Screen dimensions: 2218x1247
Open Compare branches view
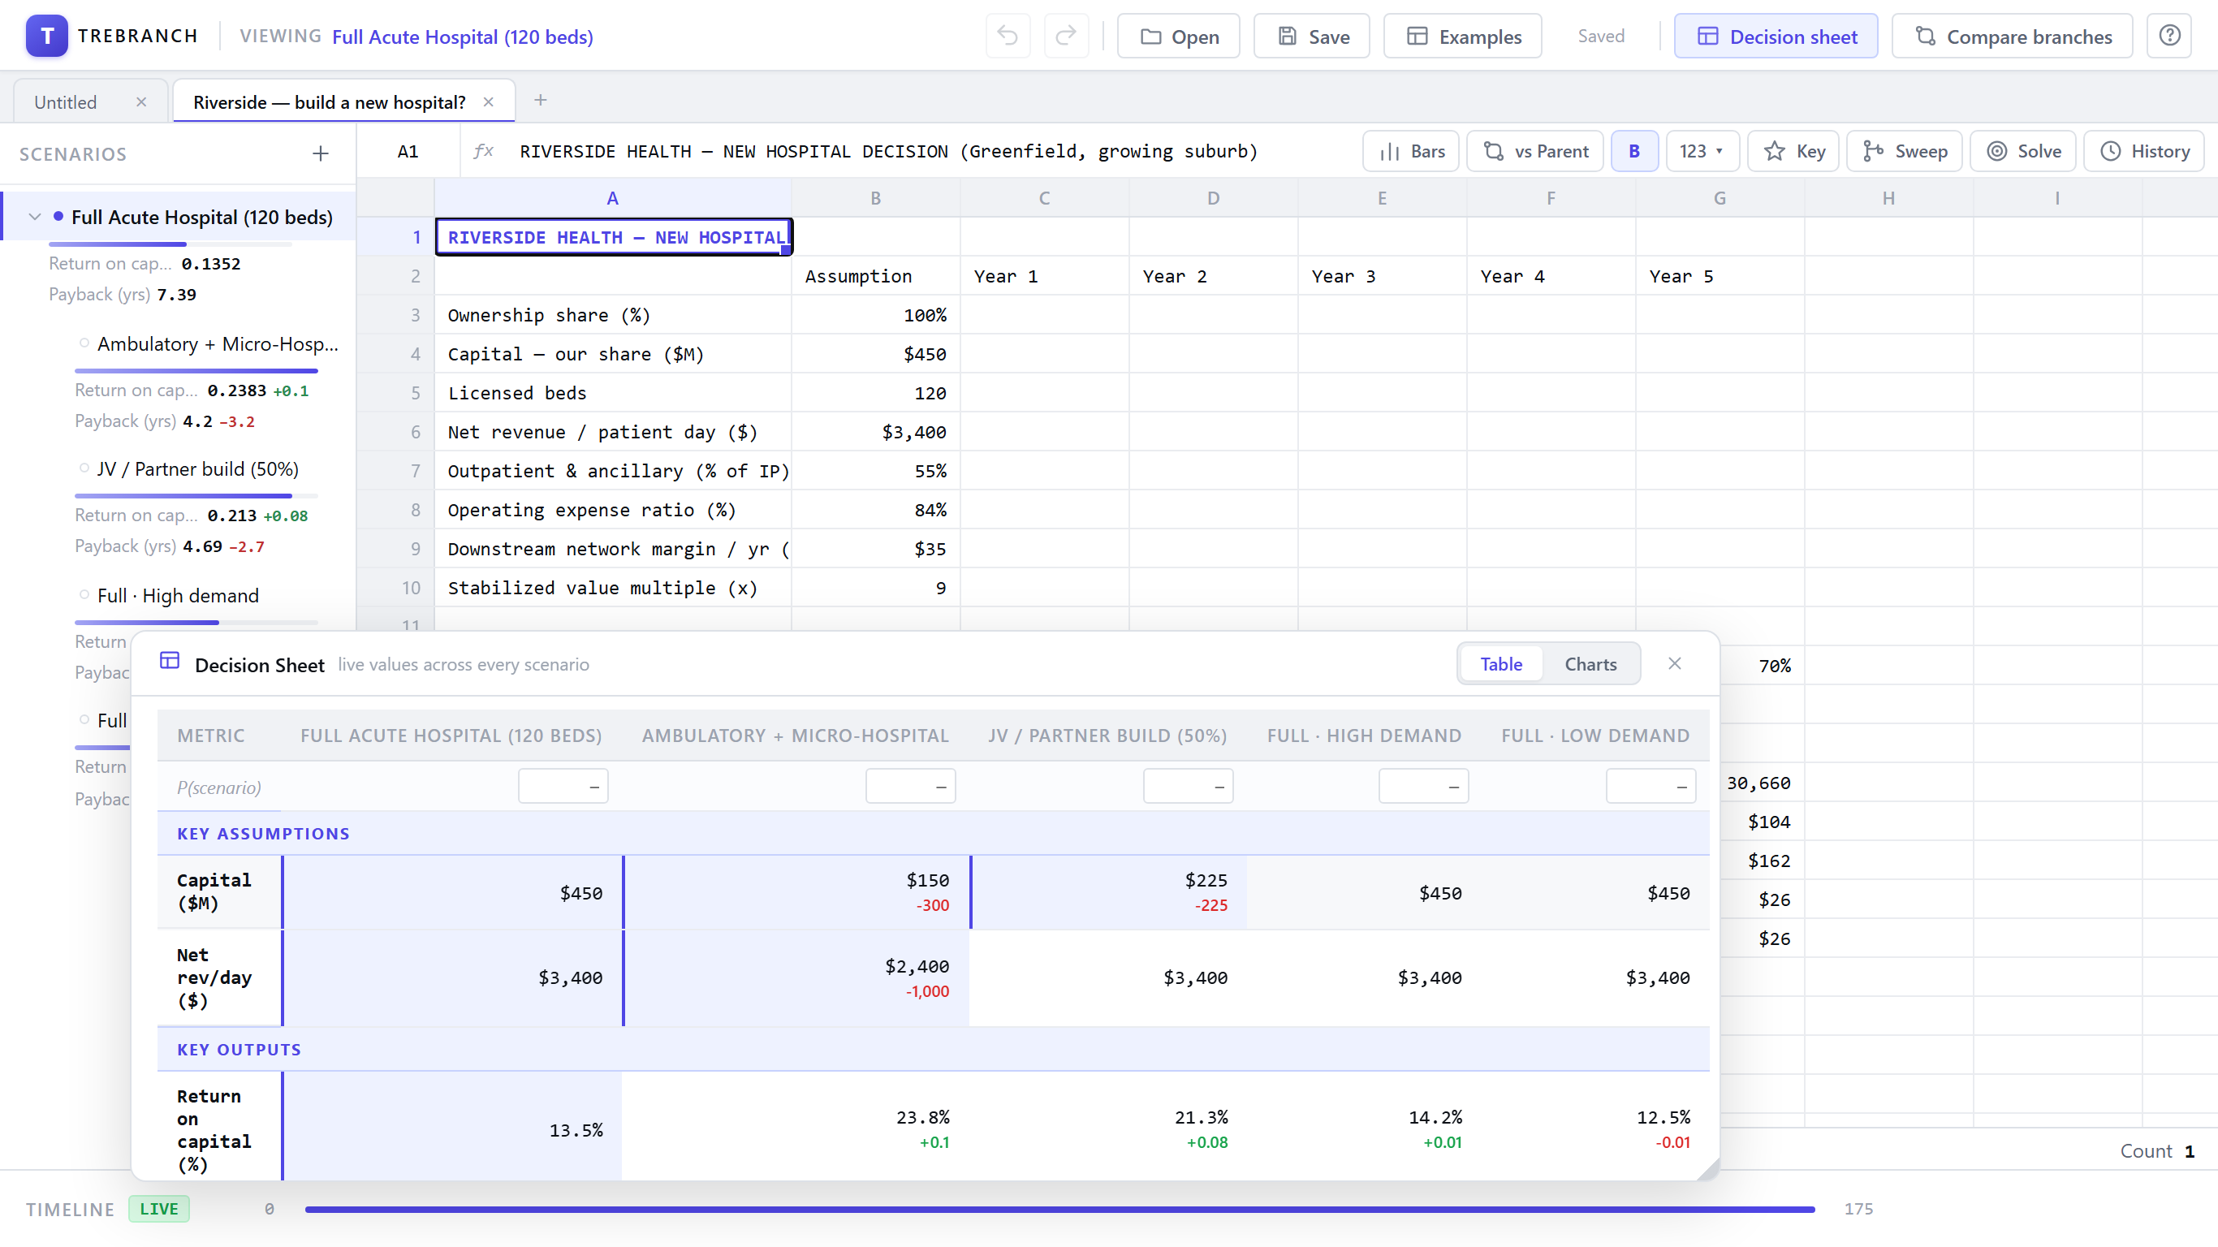(2011, 37)
